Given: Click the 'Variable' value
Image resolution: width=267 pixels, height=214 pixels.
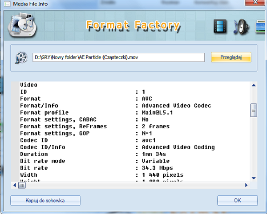Looking at the screenshot, I should (x=156, y=161).
